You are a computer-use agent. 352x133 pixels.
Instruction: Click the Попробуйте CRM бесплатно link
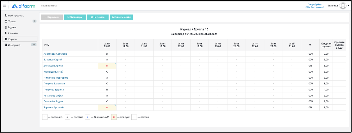click(314, 6)
